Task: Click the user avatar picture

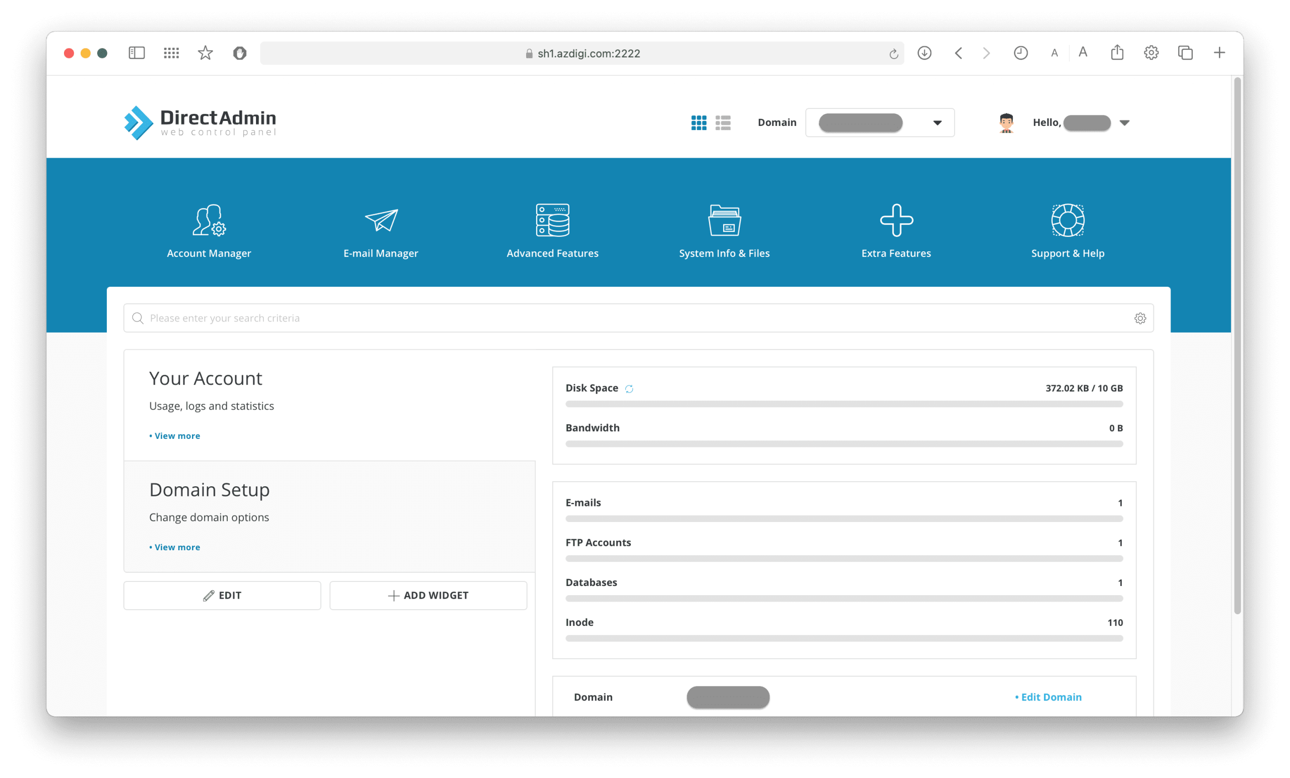Action: click(1006, 122)
